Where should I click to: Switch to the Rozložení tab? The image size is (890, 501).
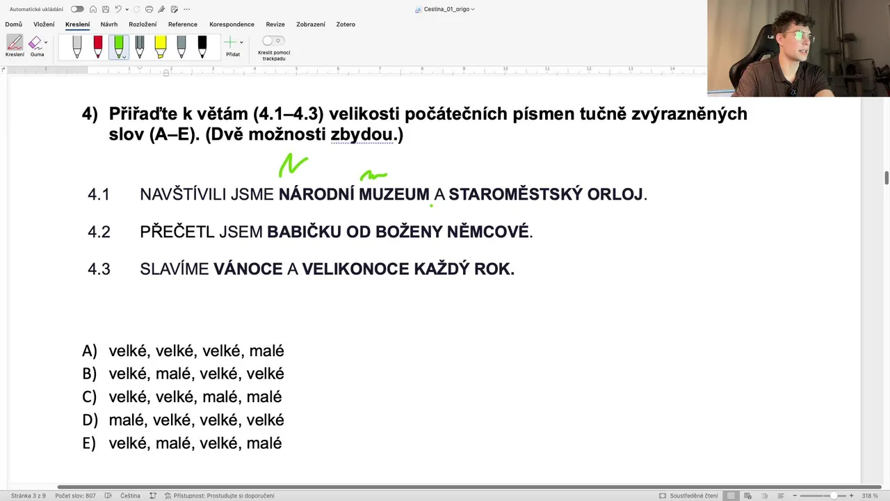click(x=143, y=24)
